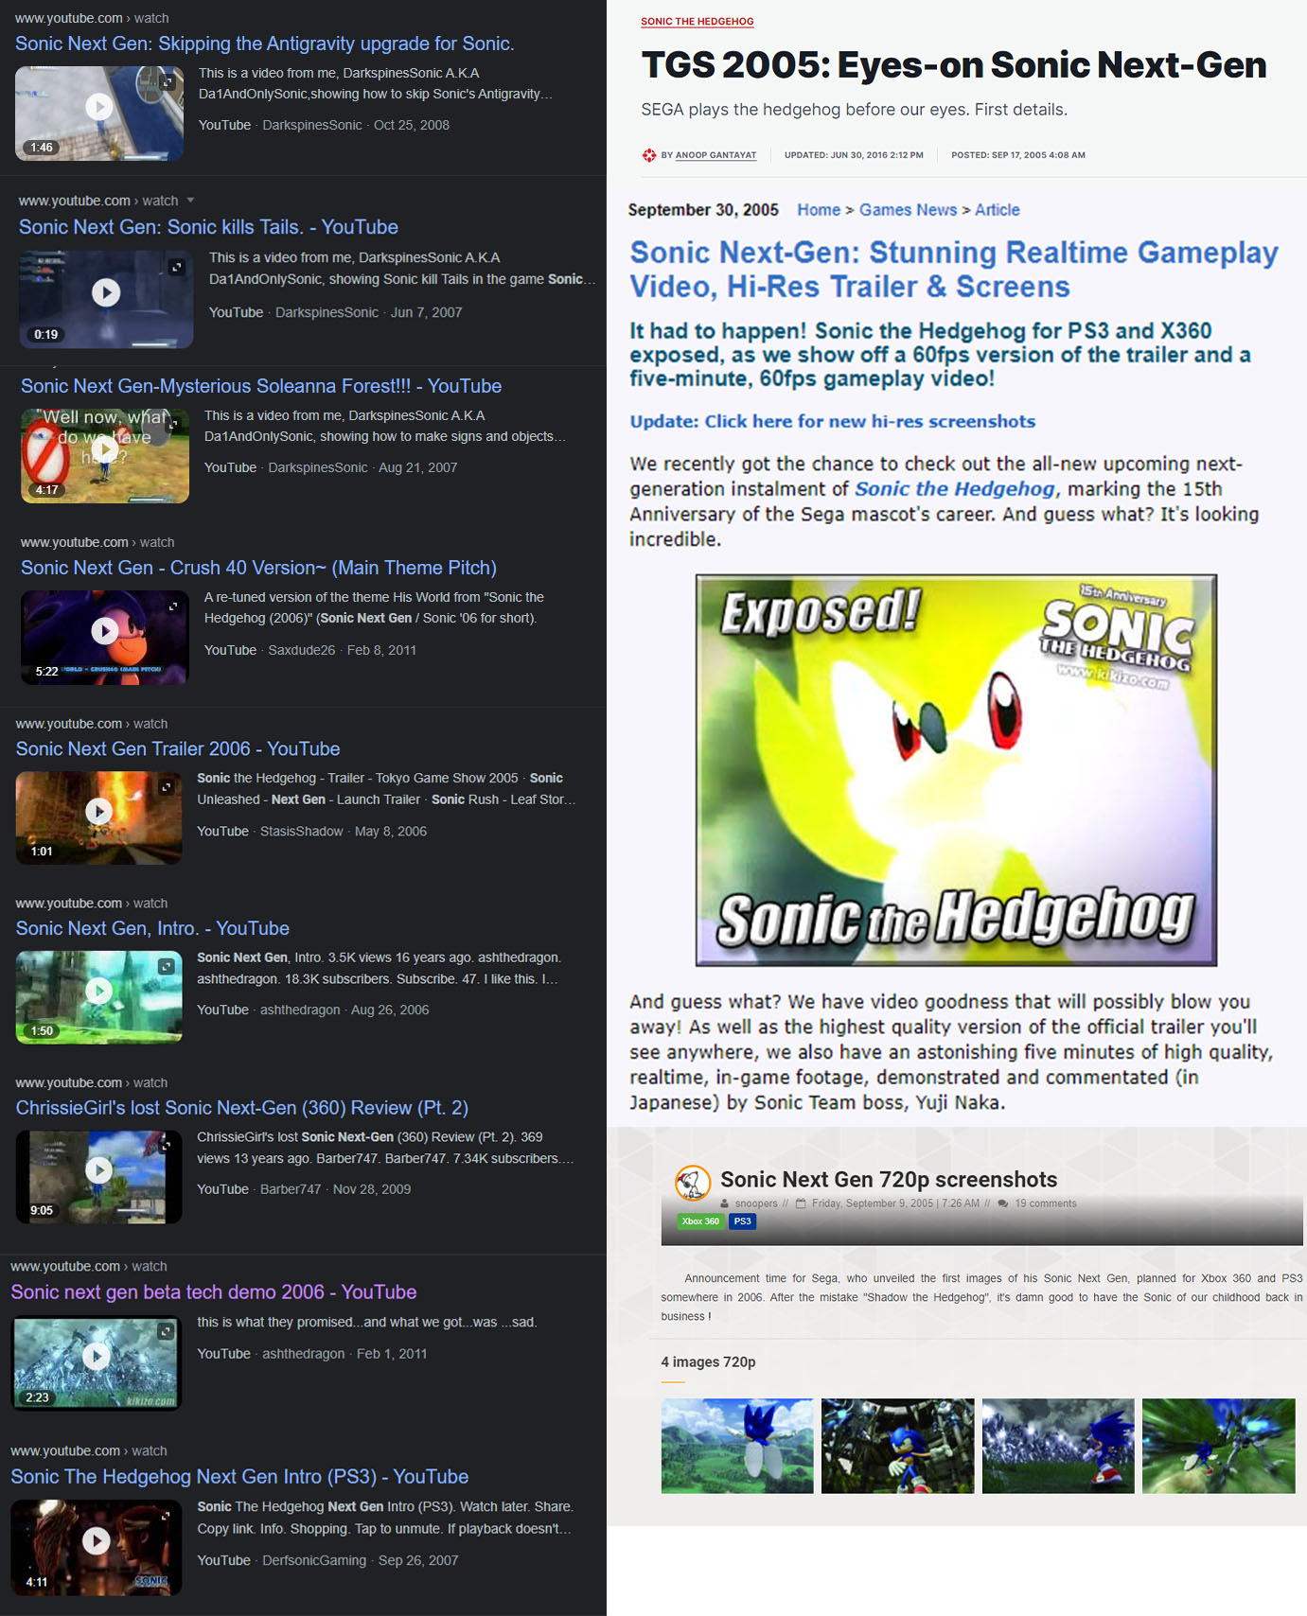Image resolution: width=1307 pixels, height=1616 pixels.
Task: Click the '4 images 720p' heading
Action: point(708,1362)
